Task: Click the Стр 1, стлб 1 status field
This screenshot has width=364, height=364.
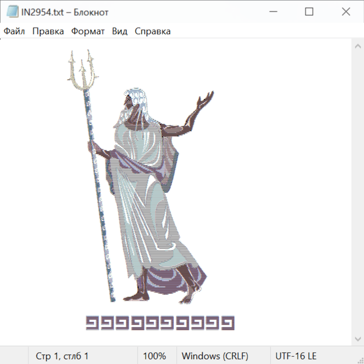Action: (x=62, y=356)
